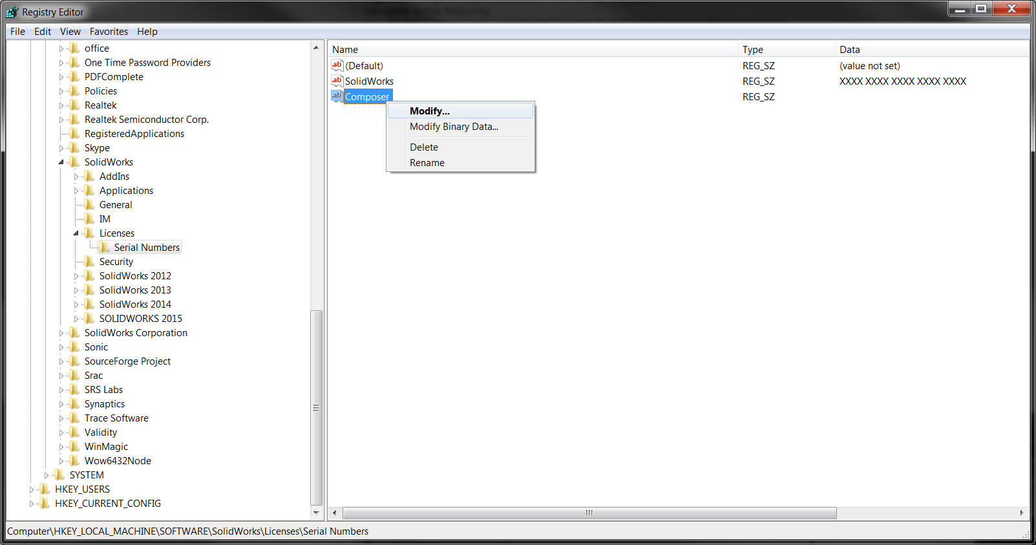The width and height of the screenshot is (1036, 545).
Task: Click the Licenses folder icon
Action: click(x=90, y=233)
